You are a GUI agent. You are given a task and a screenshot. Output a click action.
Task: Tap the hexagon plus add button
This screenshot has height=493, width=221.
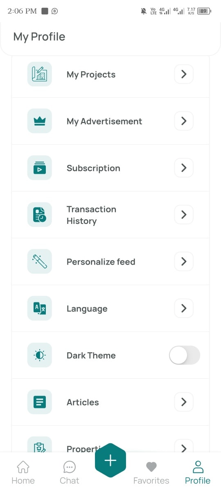point(110,461)
